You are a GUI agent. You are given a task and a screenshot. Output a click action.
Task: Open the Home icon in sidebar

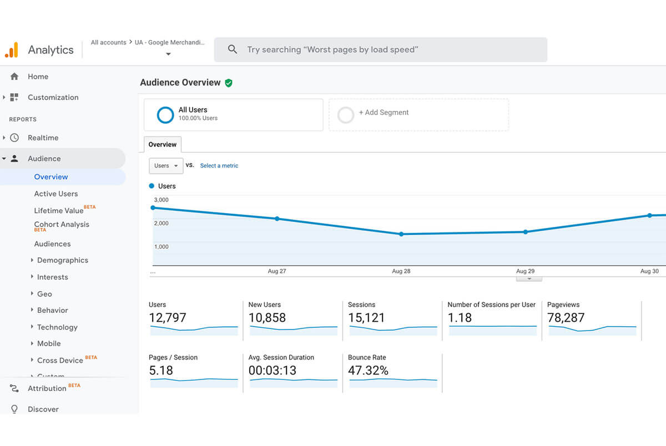point(15,76)
